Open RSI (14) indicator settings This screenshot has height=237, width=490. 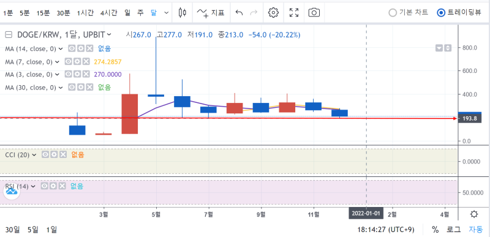coord(53,186)
